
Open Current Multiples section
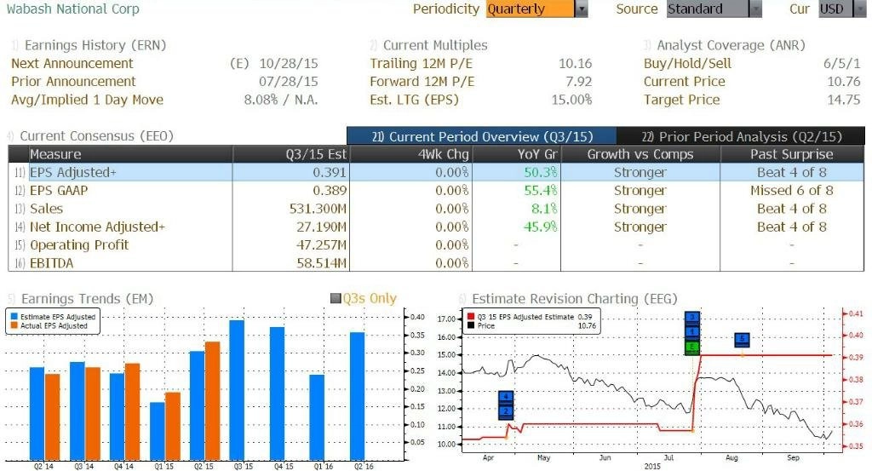(x=435, y=45)
